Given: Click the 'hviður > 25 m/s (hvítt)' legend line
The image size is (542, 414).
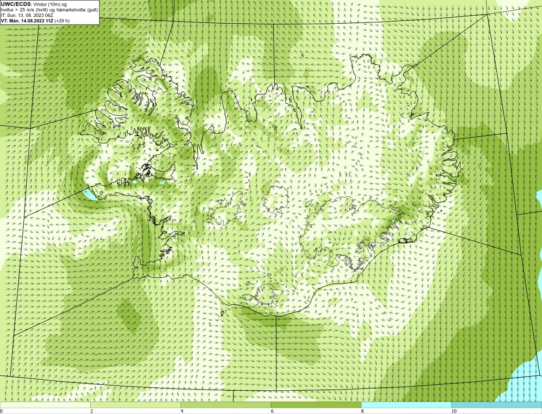Looking at the screenshot, I should coord(50,9).
